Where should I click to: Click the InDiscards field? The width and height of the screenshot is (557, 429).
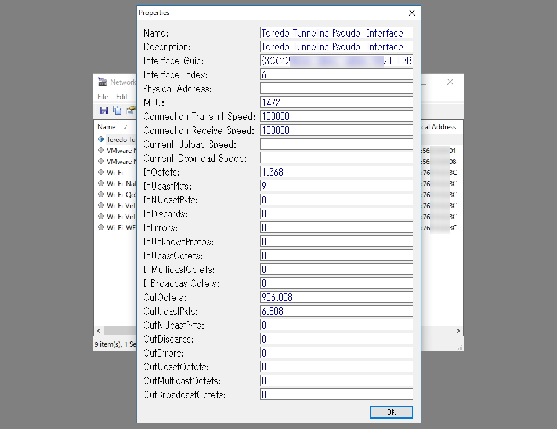pyautogui.click(x=337, y=213)
